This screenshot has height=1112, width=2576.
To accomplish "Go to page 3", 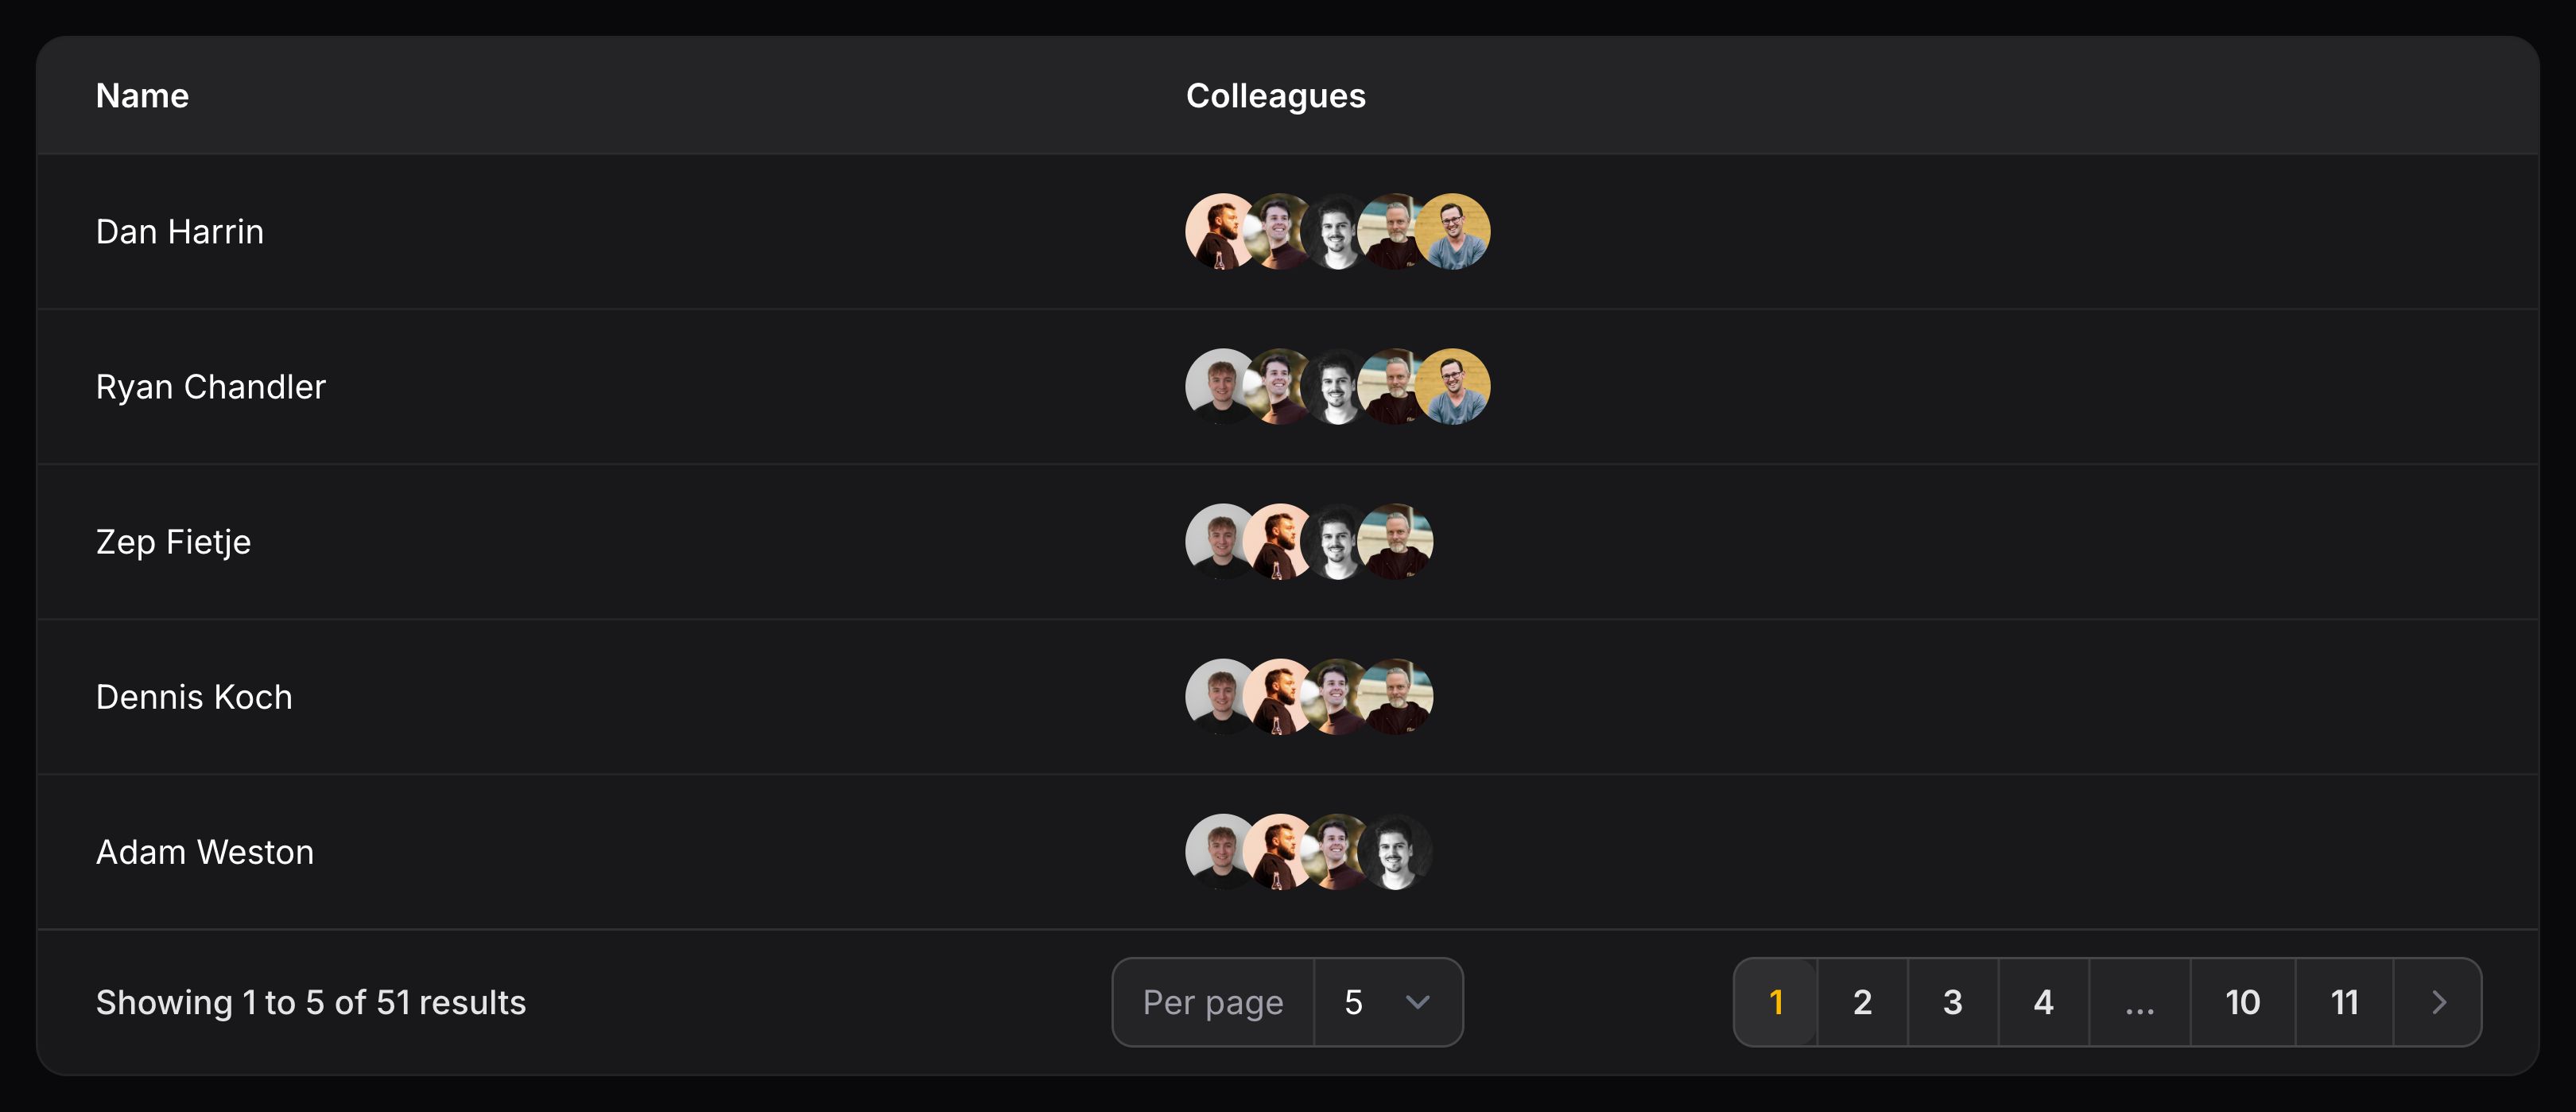I will coord(1952,1002).
